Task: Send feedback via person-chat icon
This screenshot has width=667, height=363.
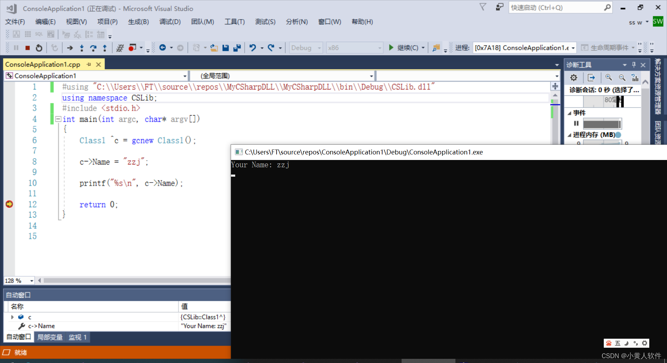Action: pos(499,7)
